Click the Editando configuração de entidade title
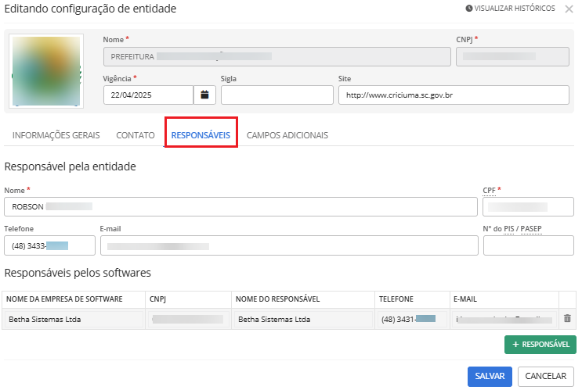Image resolution: width=582 pixels, height=390 pixels. pyautogui.click(x=90, y=9)
